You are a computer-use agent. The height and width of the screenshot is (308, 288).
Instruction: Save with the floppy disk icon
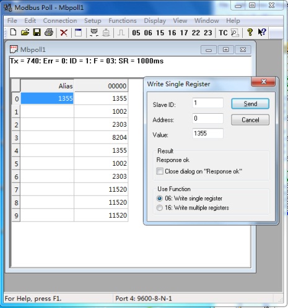coord(37,32)
